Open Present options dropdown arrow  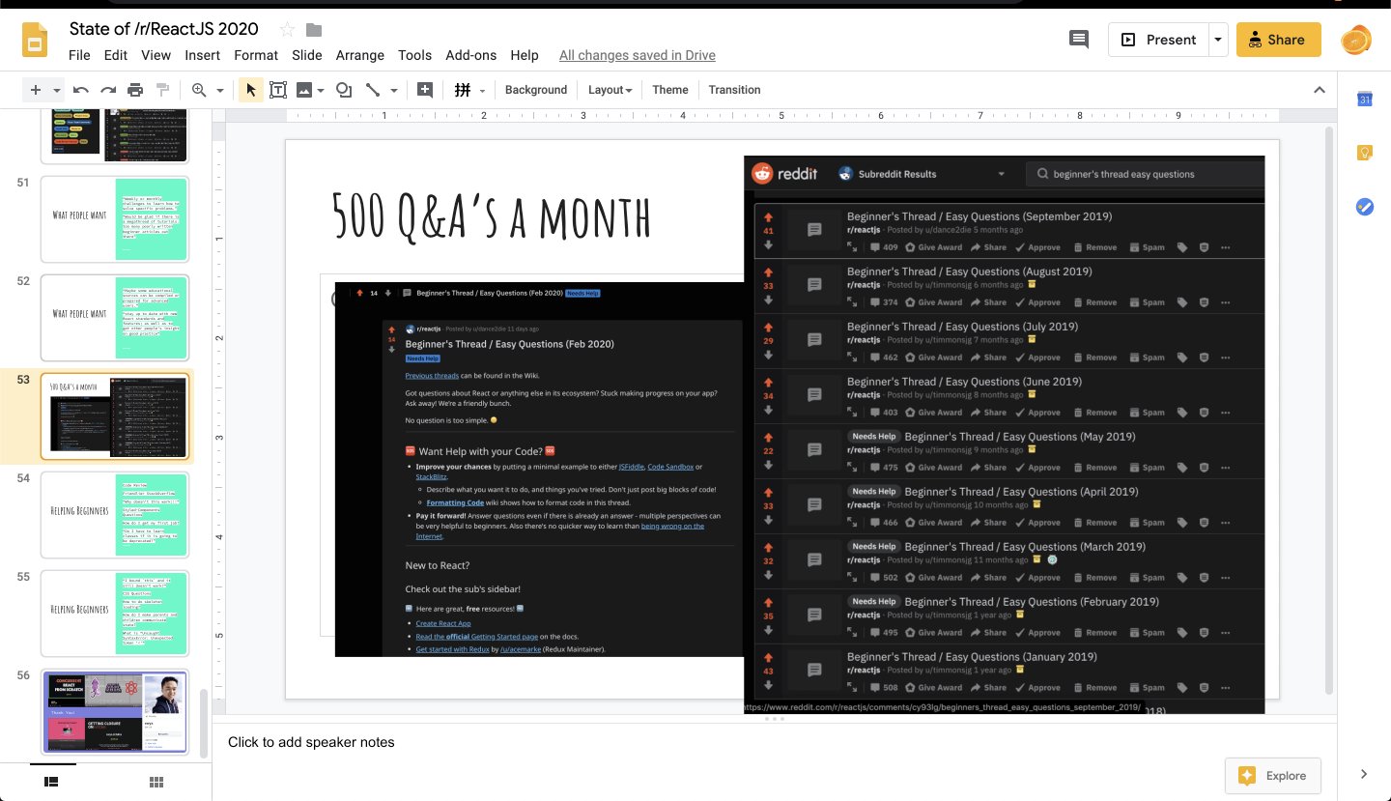pos(1218,40)
